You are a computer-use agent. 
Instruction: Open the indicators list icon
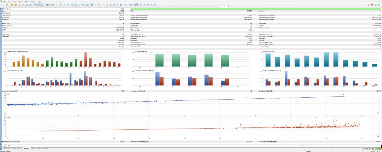coord(88,5)
